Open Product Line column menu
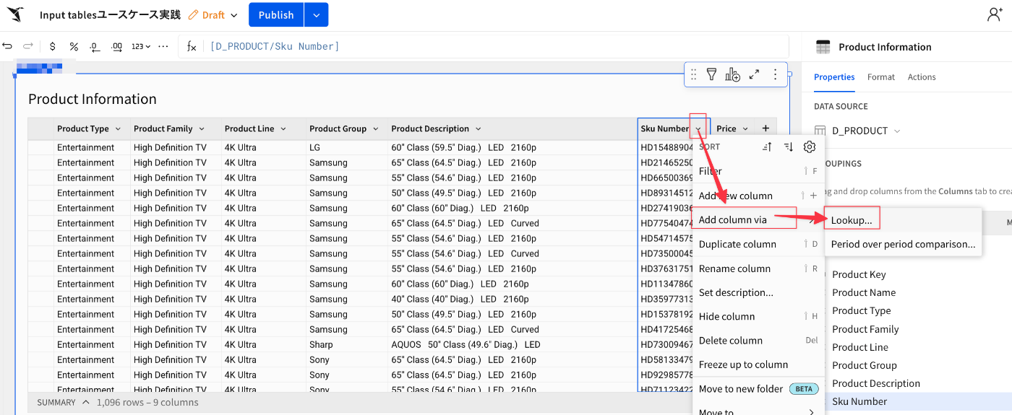1012x415 pixels. point(283,129)
